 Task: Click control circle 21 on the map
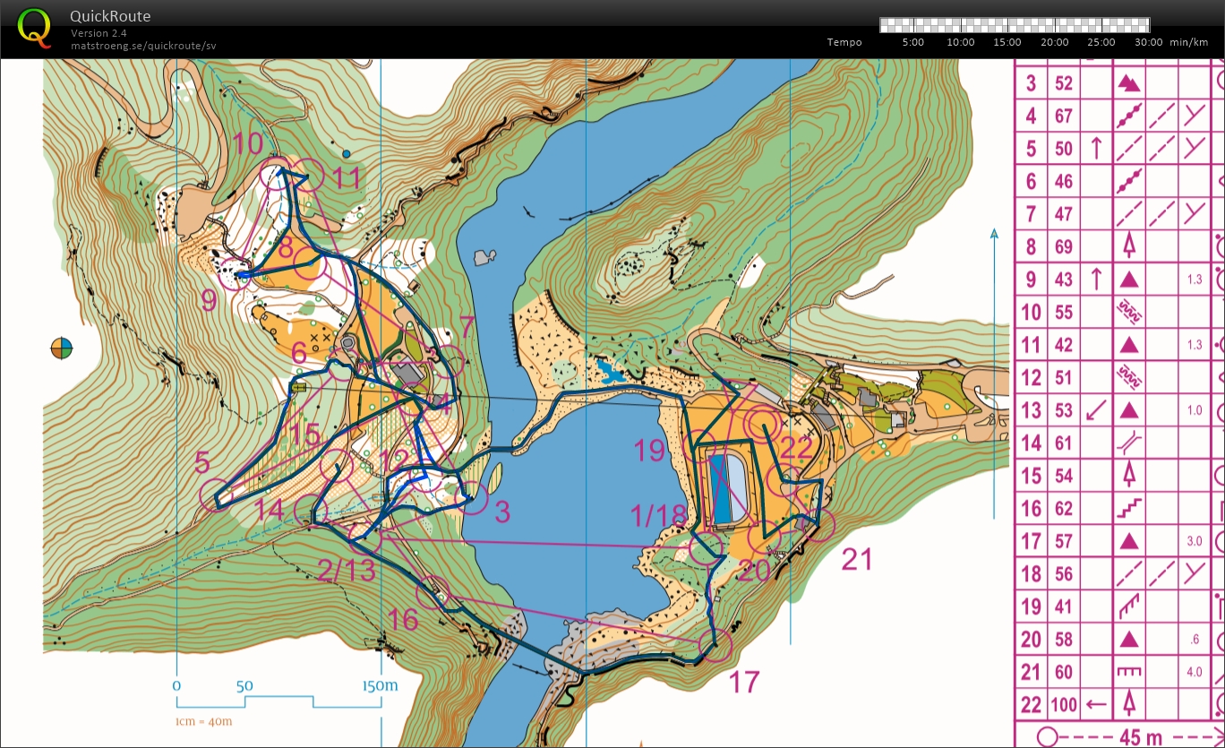818,525
